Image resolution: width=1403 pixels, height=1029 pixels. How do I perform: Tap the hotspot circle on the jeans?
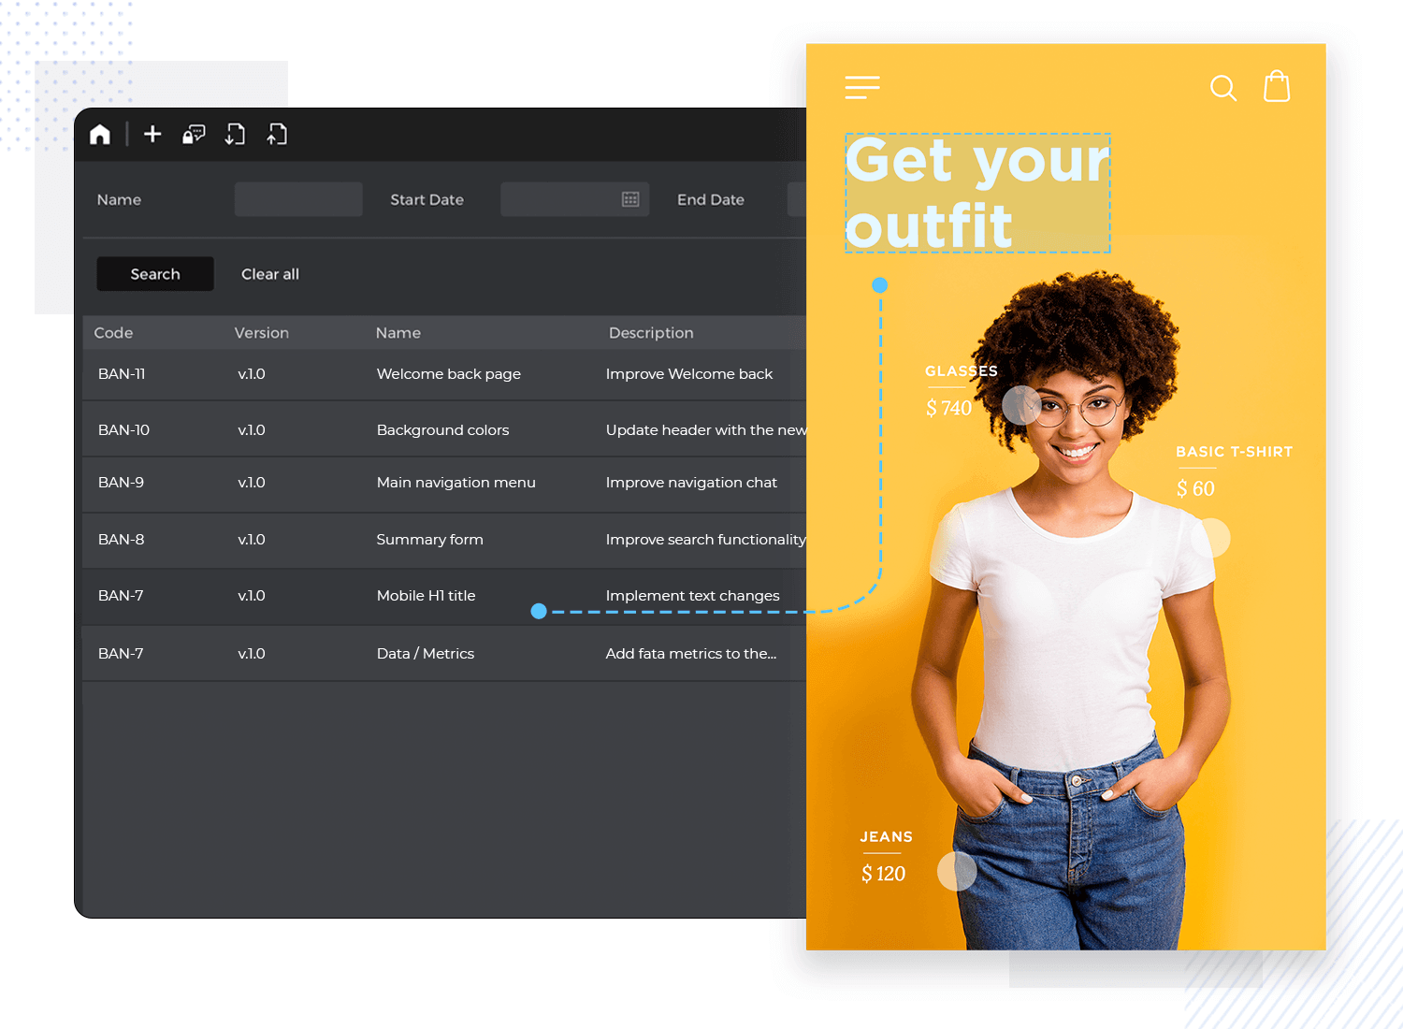click(957, 871)
